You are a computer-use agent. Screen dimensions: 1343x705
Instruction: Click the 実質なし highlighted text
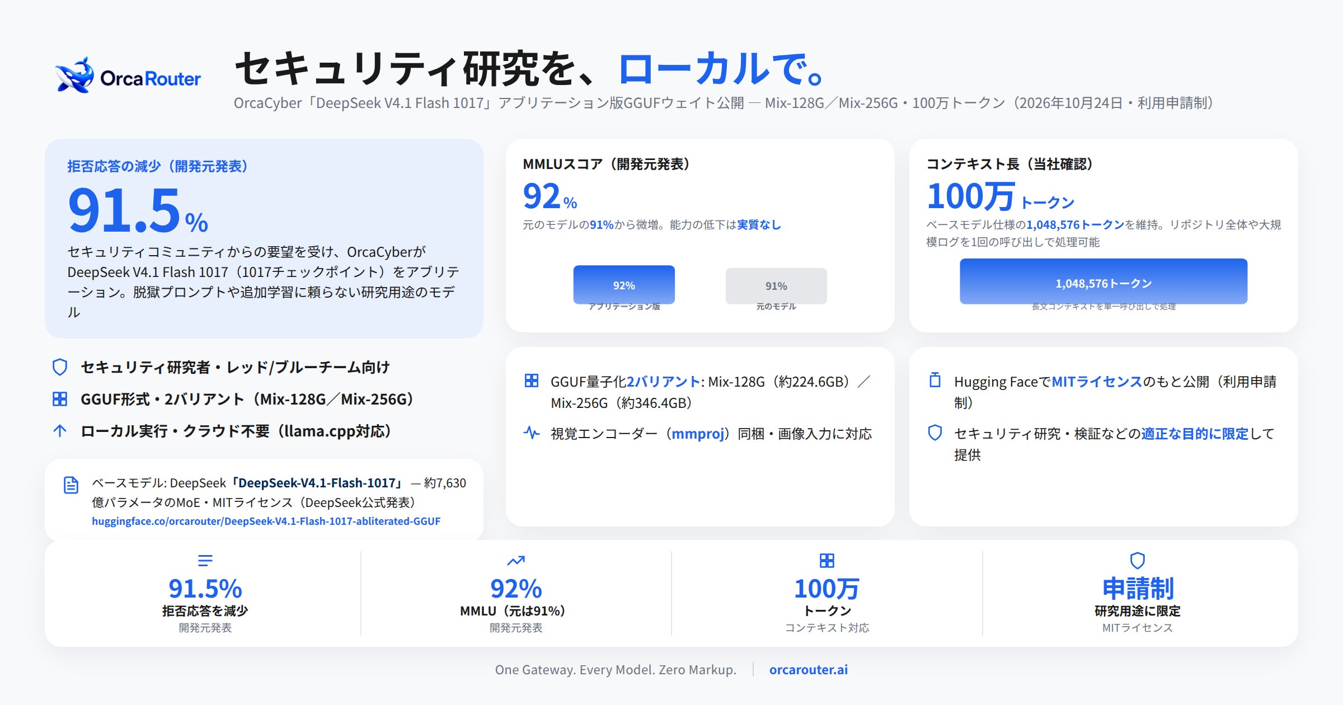759,225
